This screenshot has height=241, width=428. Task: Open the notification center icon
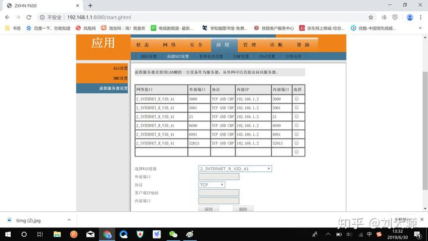click(417, 234)
